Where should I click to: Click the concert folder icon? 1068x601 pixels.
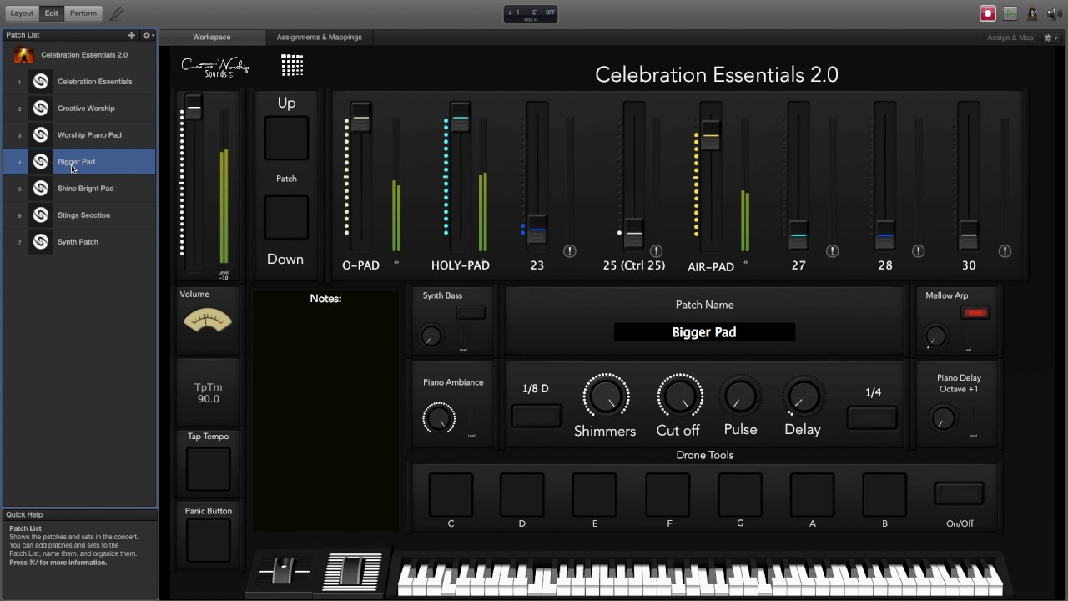[24, 55]
